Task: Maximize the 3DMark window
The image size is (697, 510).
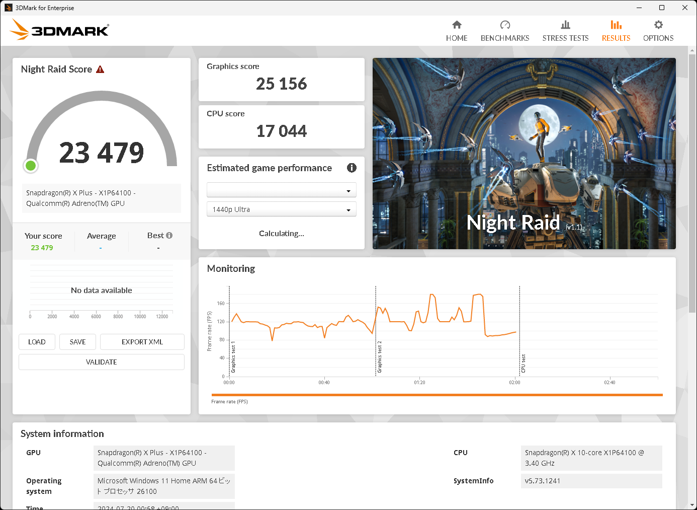Action: point(662,8)
